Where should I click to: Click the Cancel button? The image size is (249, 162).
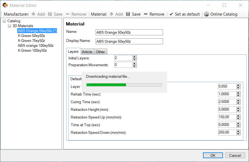click(235, 155)
